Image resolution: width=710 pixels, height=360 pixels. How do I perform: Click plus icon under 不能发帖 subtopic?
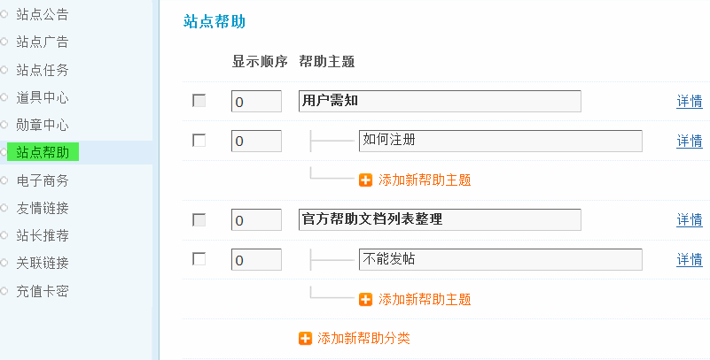pyautogui.click(x=365, y=299)
